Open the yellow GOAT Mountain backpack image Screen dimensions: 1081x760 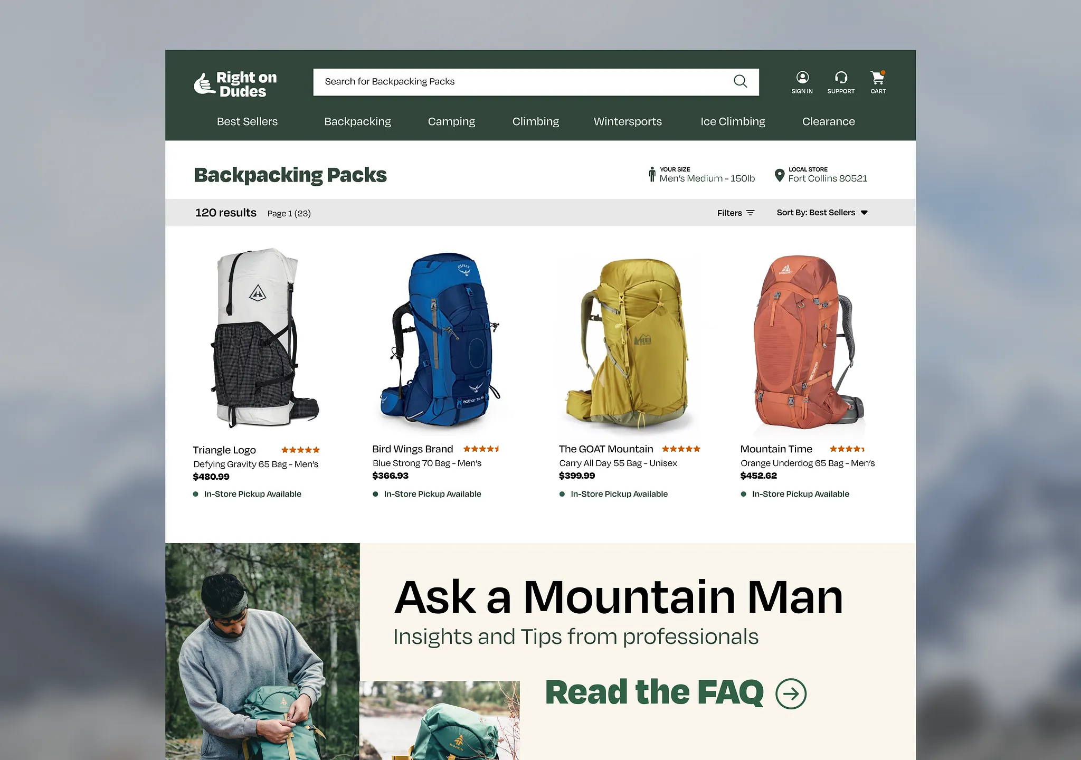coord(628,342)
